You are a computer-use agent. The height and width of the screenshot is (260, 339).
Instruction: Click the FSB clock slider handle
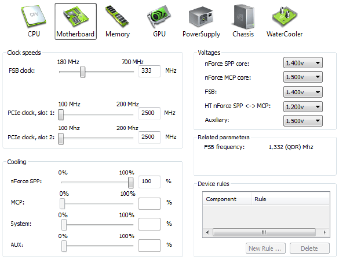83,72
